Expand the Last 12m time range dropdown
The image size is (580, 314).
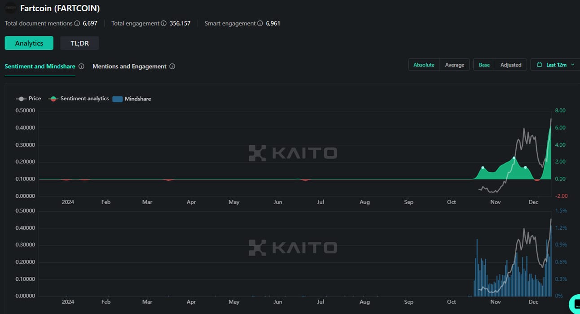[555, 65]
